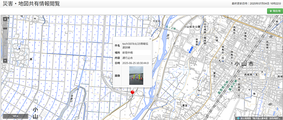Click the 内容 通行止め row
This screenshot has width=283, height=120.
pyautogui.click(x=132, y=58)
